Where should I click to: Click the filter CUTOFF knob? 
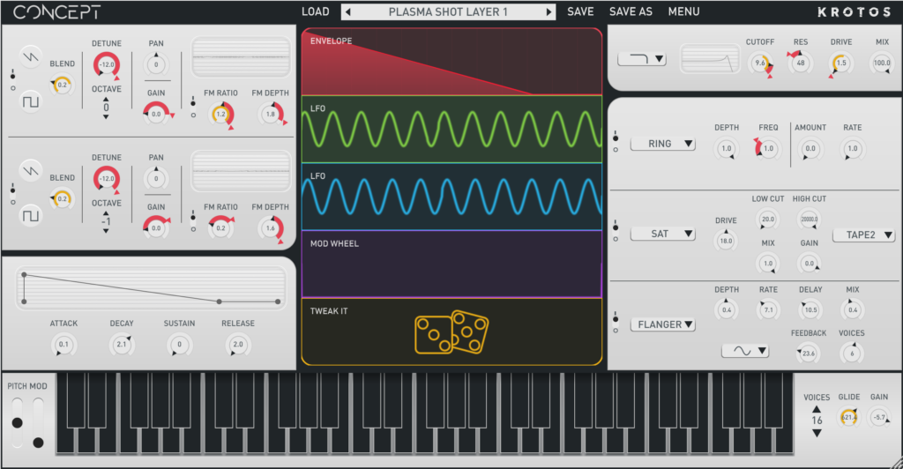(759, 63)
